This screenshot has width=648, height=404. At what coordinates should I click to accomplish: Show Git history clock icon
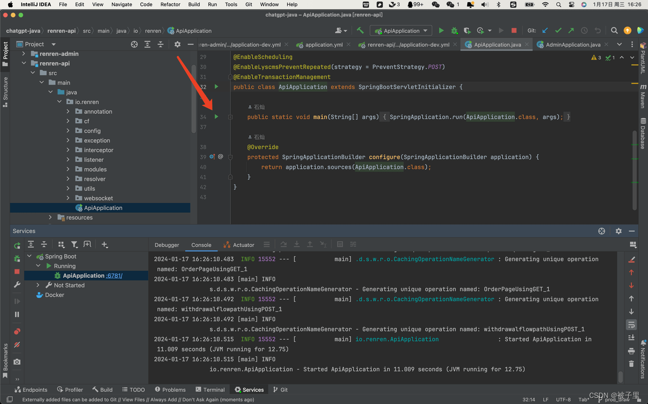pos(584,31)
